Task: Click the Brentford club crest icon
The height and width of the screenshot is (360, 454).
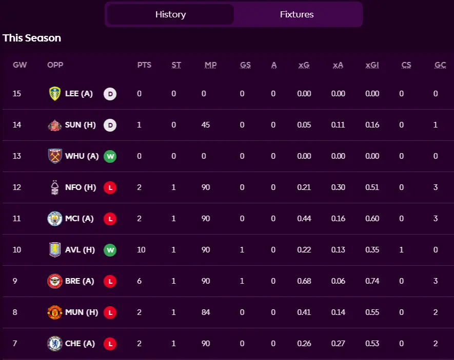Action: (x=55, y=281)
